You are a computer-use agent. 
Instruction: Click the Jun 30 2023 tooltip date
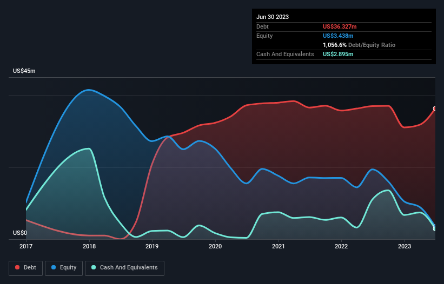pos(273,17)
